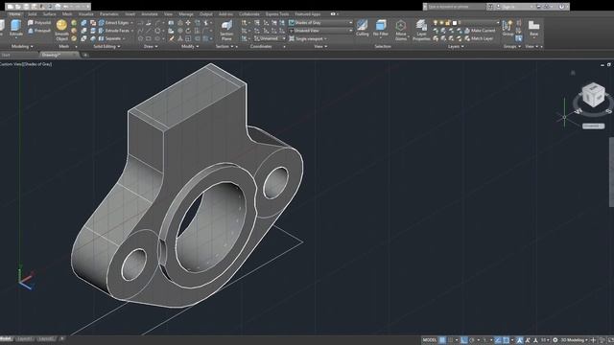The image size is (614, 345).
Task: Click the viewport vertical scrollbar
Action: tap(611, 172)
